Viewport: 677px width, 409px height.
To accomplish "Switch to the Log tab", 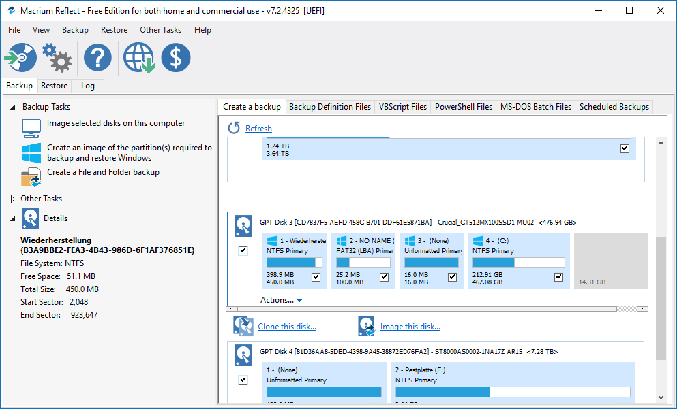I will coord(88,86).
